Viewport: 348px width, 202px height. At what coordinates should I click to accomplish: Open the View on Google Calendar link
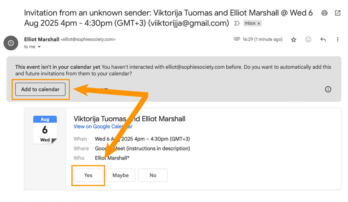(103, 127)
